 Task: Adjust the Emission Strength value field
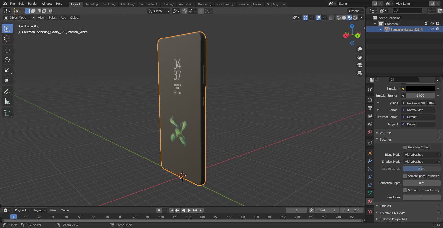(420, 96)
